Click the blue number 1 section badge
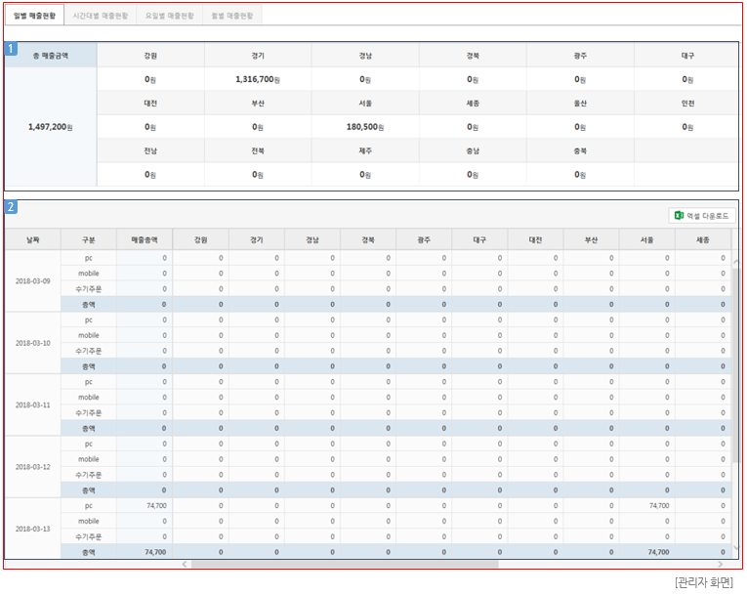This screenshot has width=747, height=595. 10,48
